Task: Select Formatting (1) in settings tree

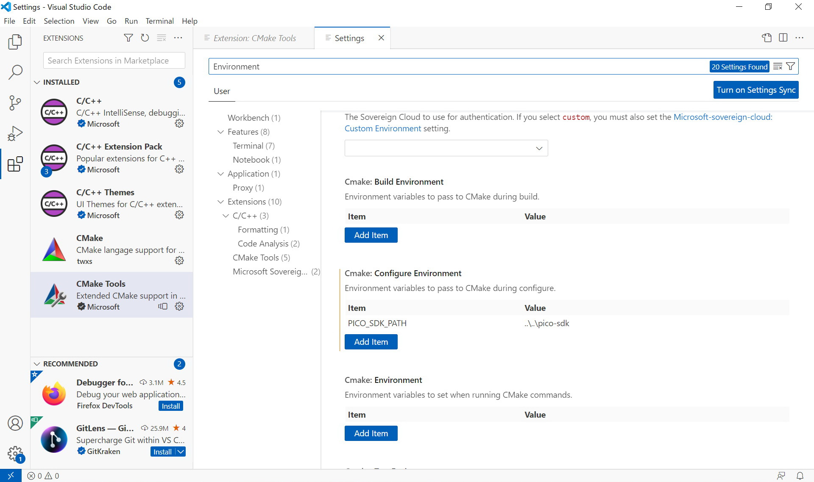Action: click(x=263, y=230)
